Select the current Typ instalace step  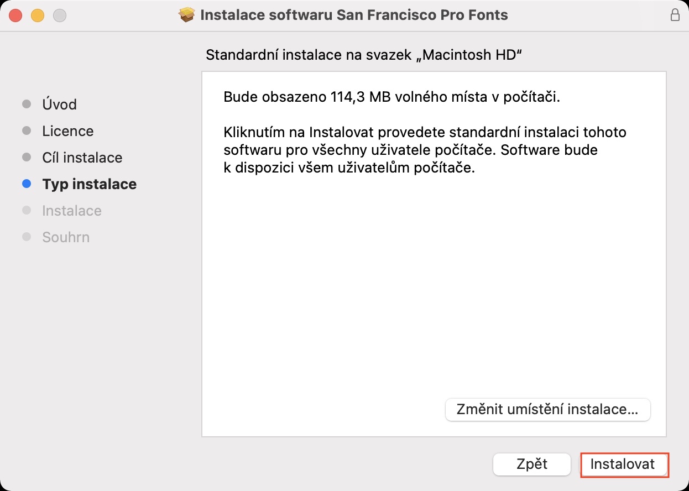[89, 184]
